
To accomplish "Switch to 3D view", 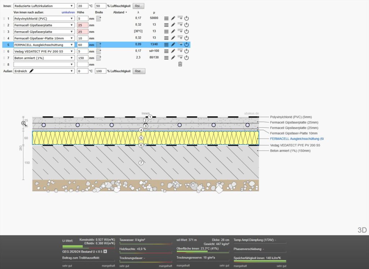I will (362, 230).
